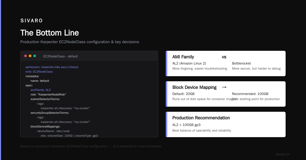Click the 'Production Recommendation' card title
306x160 pixels.
click(201, 118)
